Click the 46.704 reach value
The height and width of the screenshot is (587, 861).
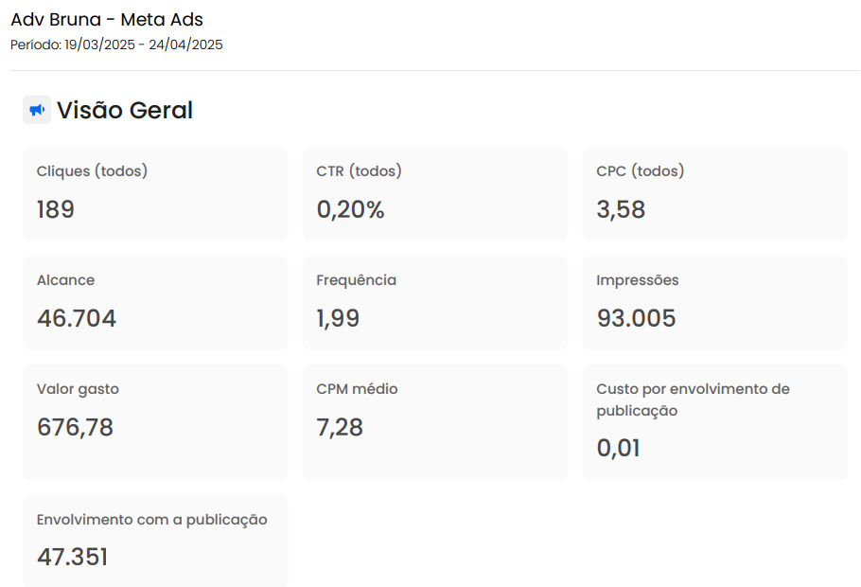[77, 318]
